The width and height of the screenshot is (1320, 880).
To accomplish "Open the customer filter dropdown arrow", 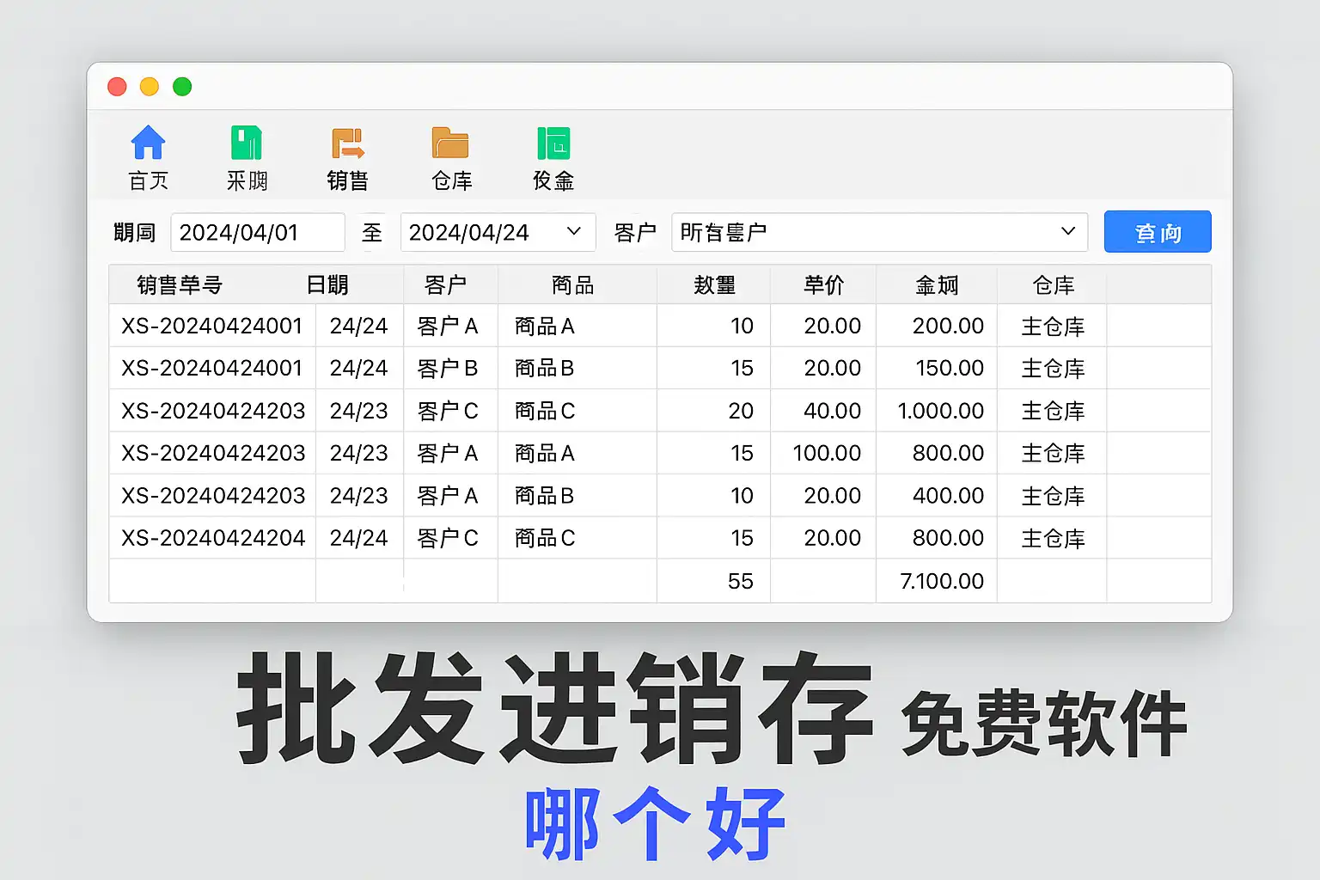I will pyautogui.click(x=1067, y=232).
